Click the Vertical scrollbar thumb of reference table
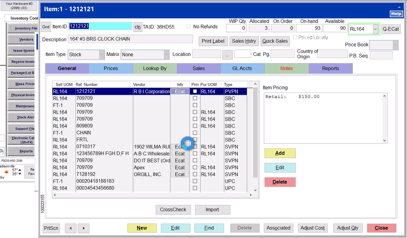Image resolution: width=407 pixels, height=238 pixels. tap(255, 133)
